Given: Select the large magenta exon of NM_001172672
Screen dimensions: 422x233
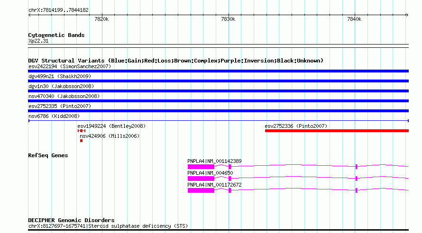Looking at the screenshot, I should coord(201,190).
